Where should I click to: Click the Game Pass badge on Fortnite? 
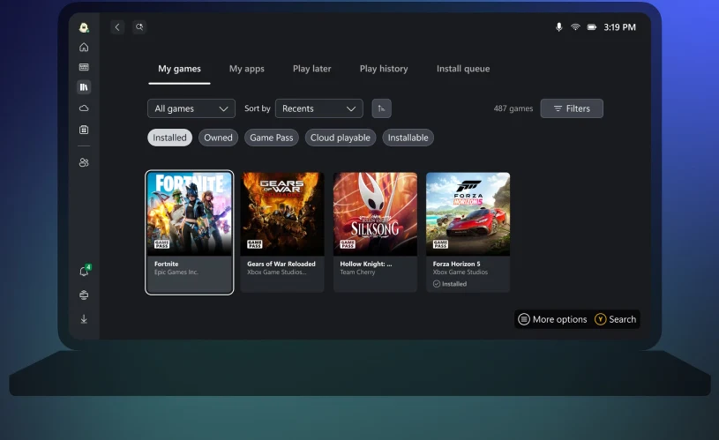click(161, 244)
